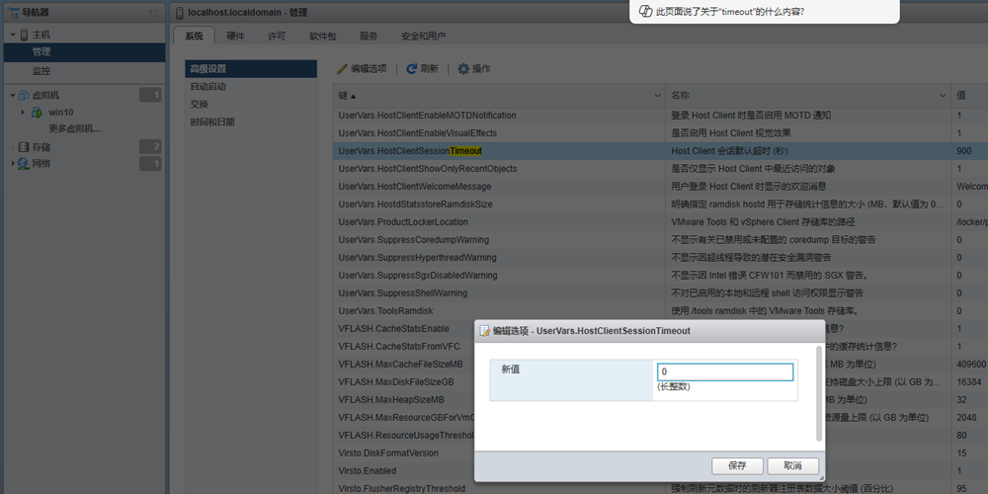Select Advanced Settings in the side menu
988x494 pixels.
[251, 69]
